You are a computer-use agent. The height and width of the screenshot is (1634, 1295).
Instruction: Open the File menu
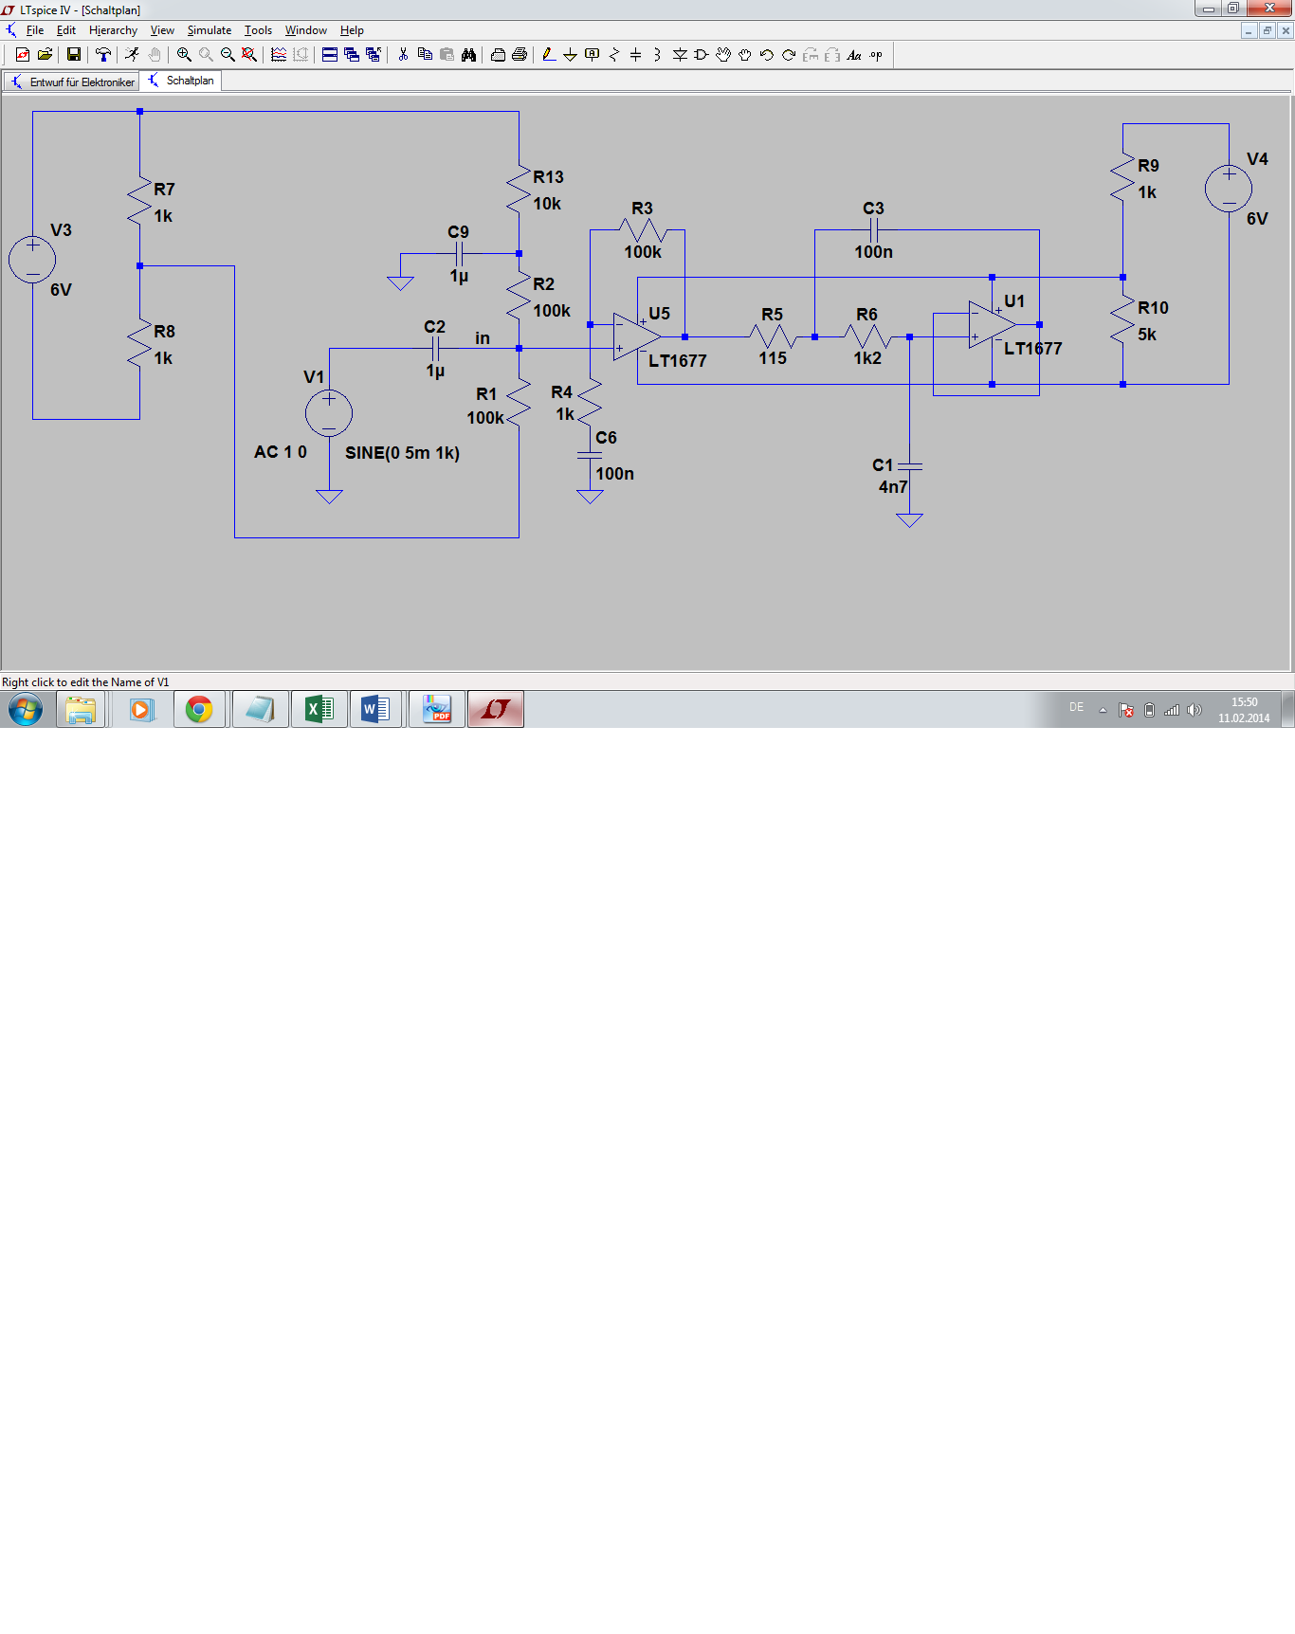[x=35, y=30]
